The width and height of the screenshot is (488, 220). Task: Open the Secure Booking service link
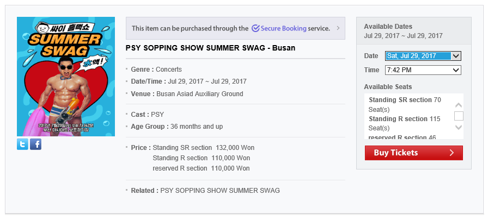point(284,28)
